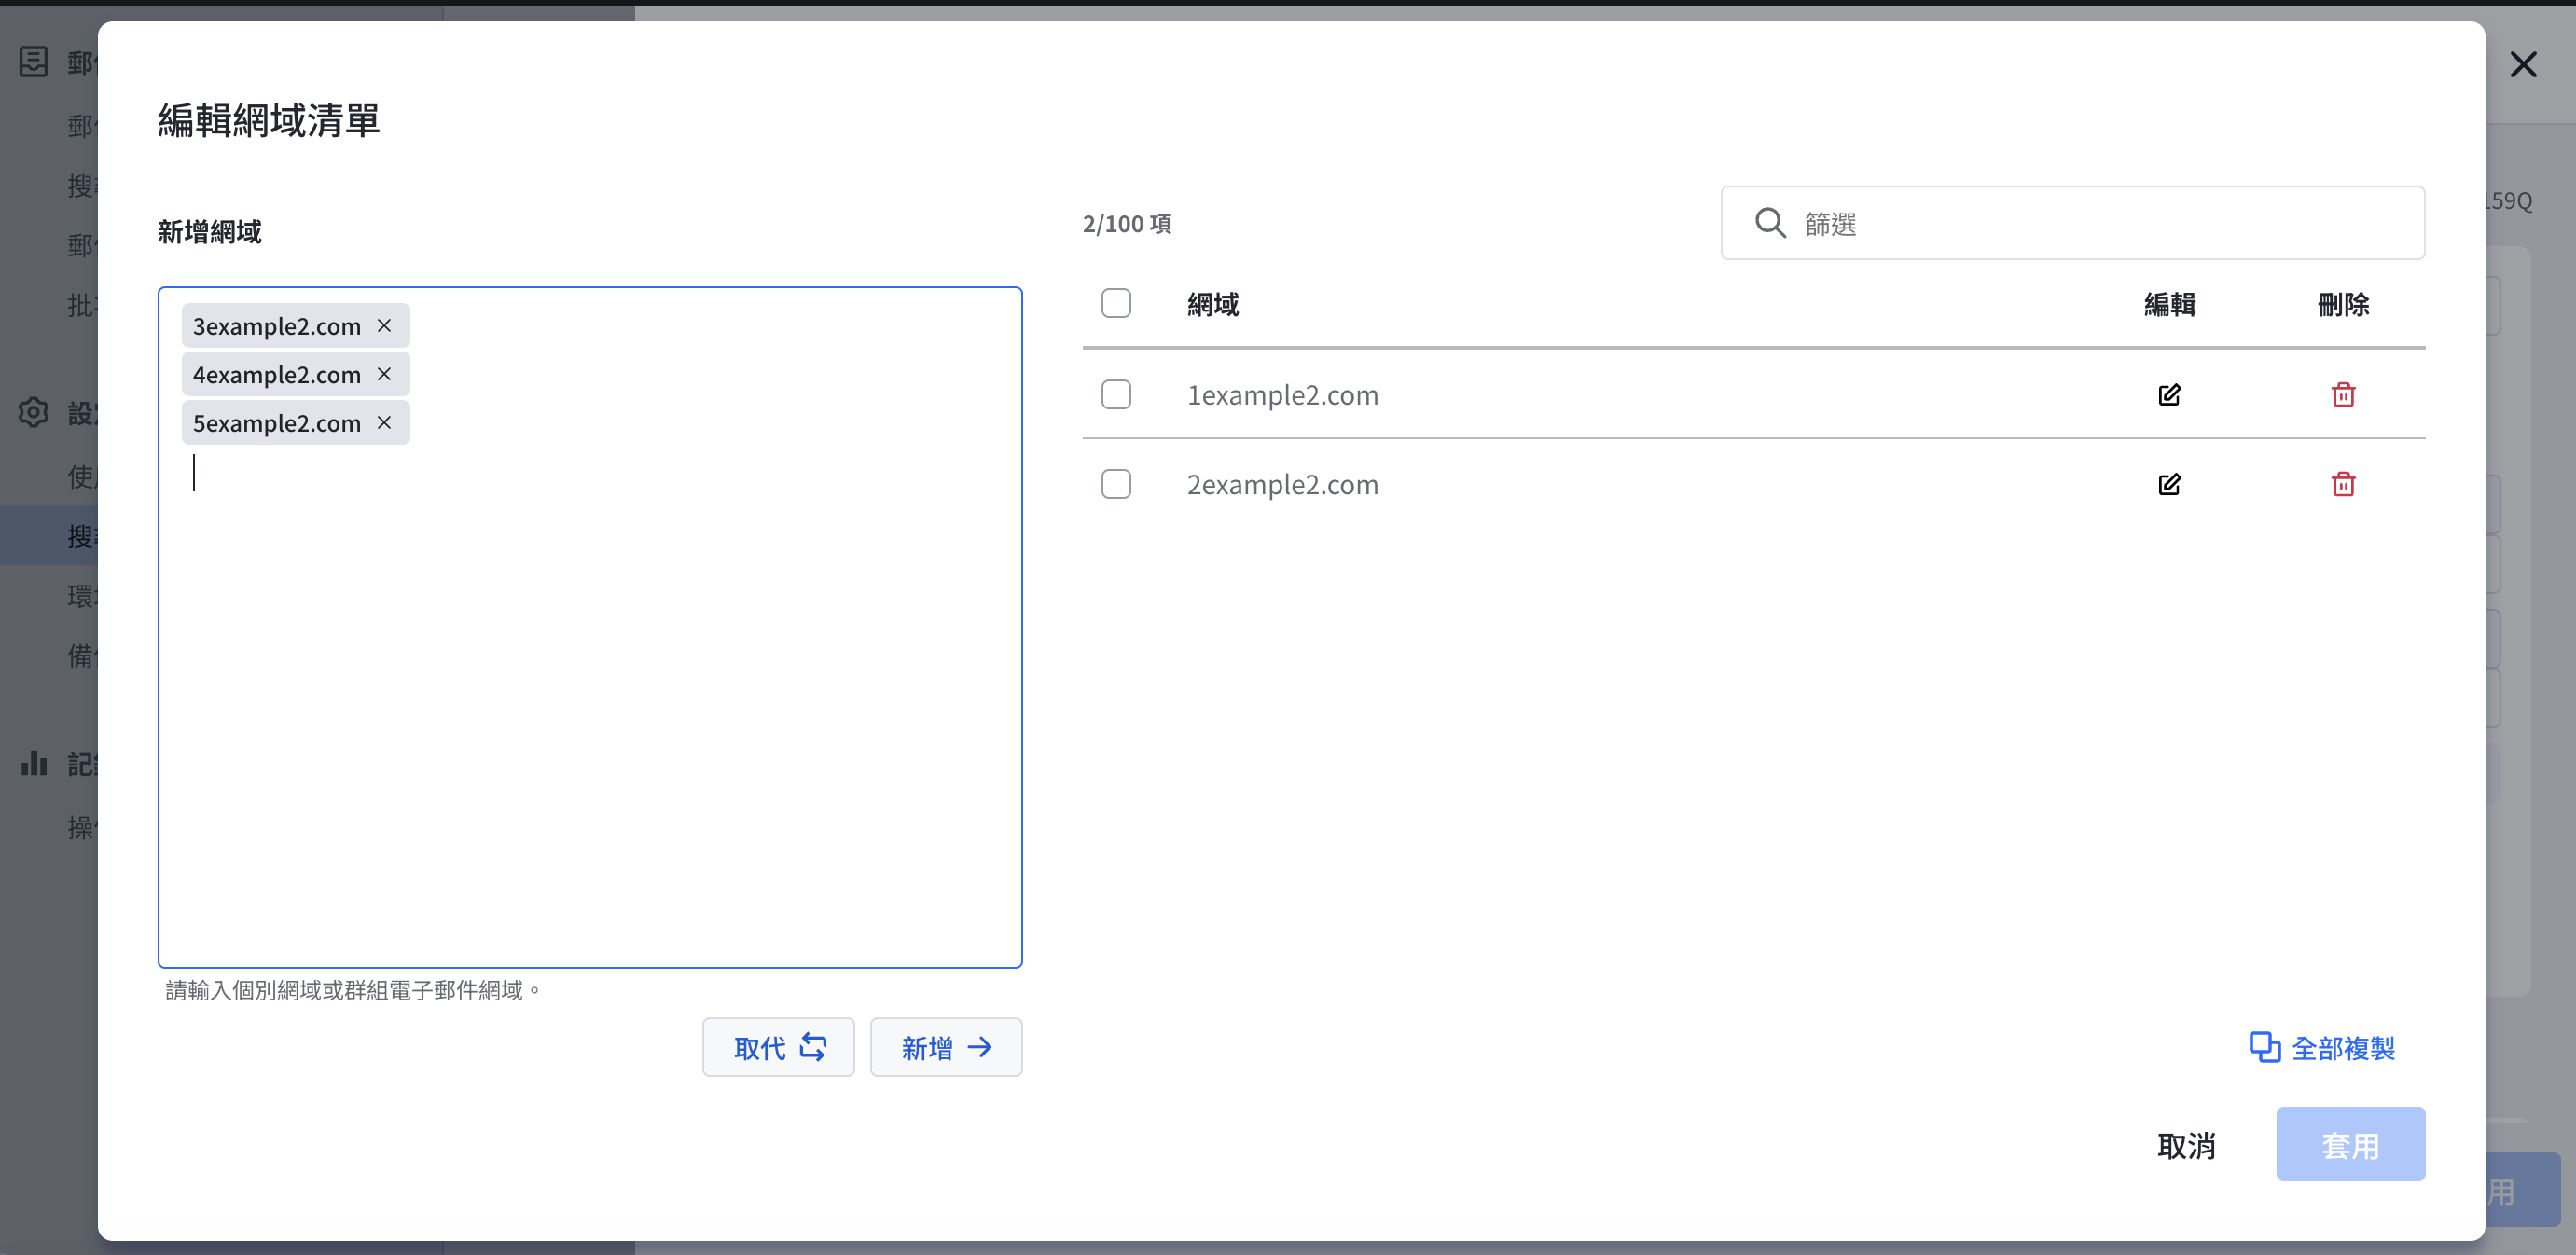The height and width of the screenshot is (1255, 2576).
Task: Click the 編輯 column header
Action: (2169, 305)
